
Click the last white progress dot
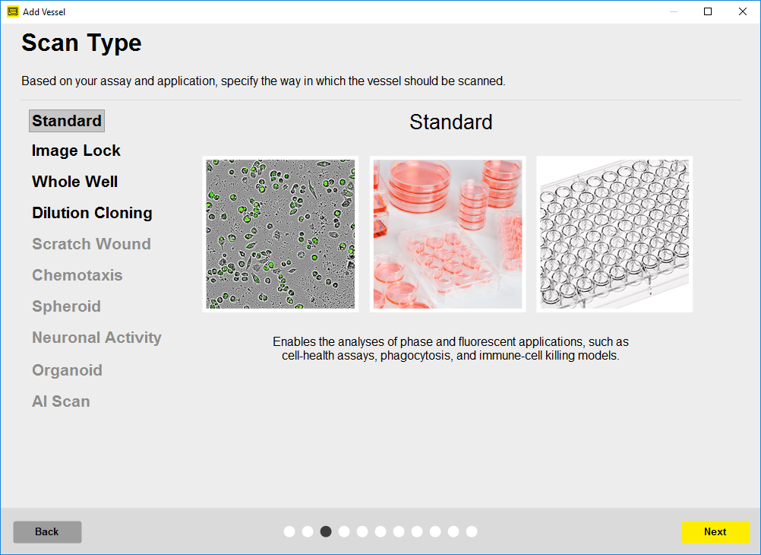tap(472, 531)
